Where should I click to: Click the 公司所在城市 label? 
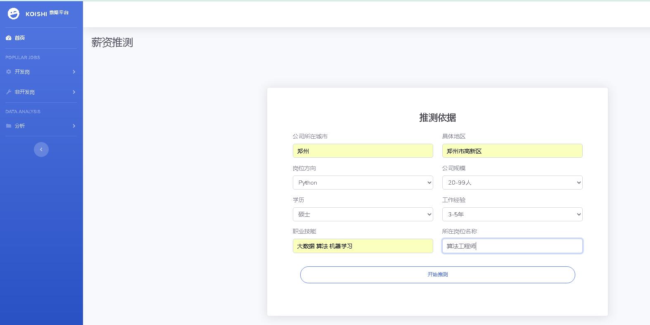[310, 136]
